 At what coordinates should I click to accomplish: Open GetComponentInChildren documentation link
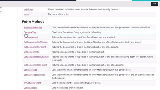[x=35, y=42]
